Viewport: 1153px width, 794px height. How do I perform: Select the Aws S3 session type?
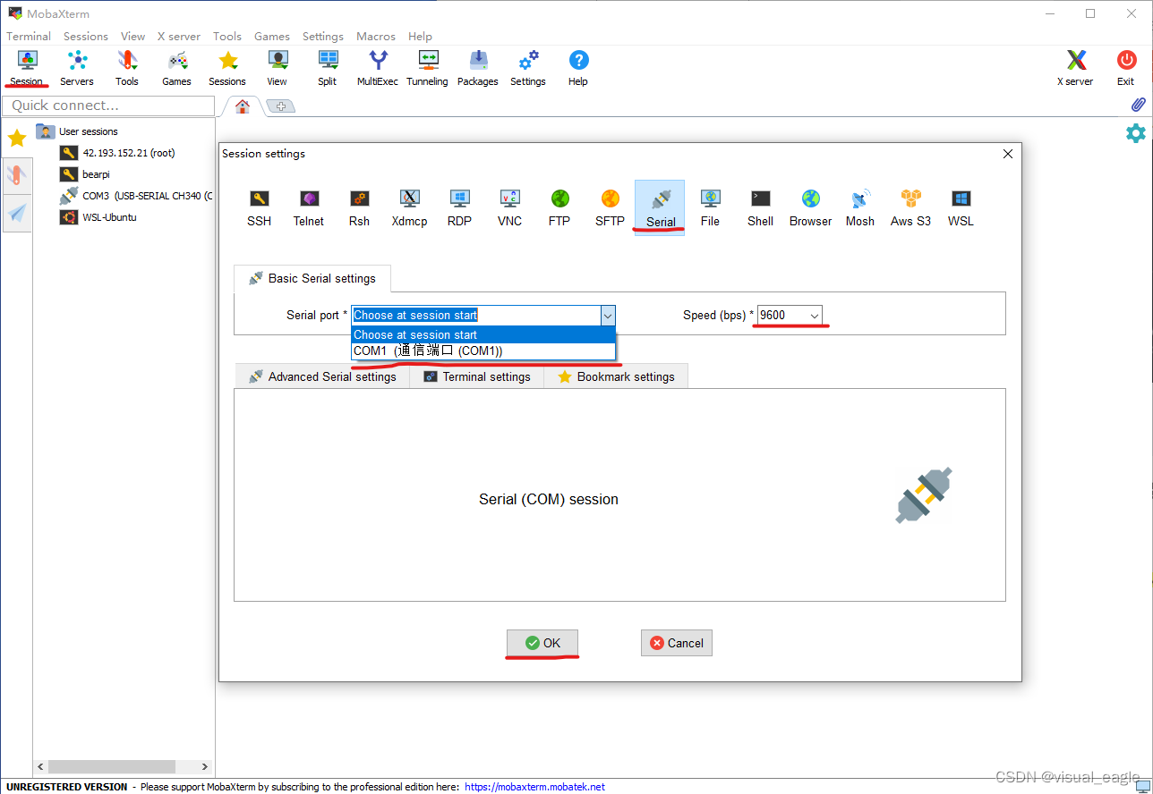[x=910, y=208]
